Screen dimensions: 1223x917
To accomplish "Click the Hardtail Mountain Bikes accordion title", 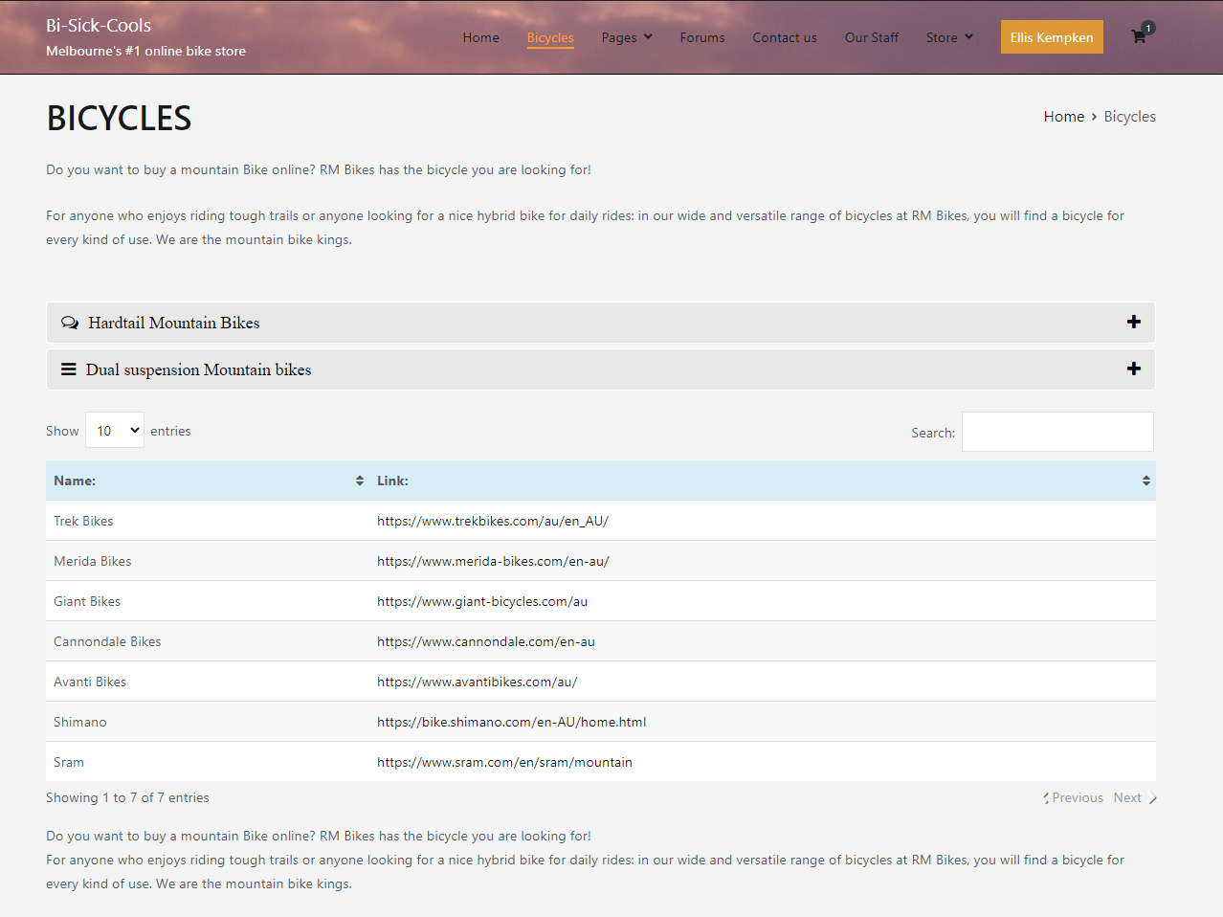I will [174, 323].
